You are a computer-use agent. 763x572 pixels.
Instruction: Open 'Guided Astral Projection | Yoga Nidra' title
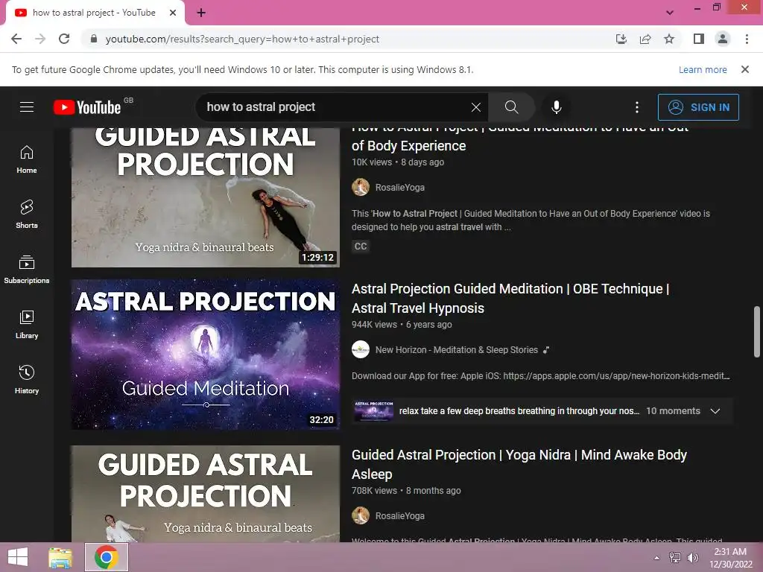[x=519, y=465]
